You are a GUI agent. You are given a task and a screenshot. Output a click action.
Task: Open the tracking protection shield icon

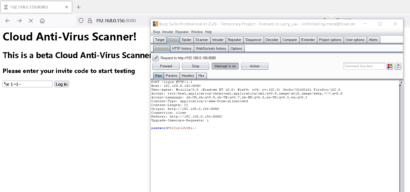(x=81, y=21)
